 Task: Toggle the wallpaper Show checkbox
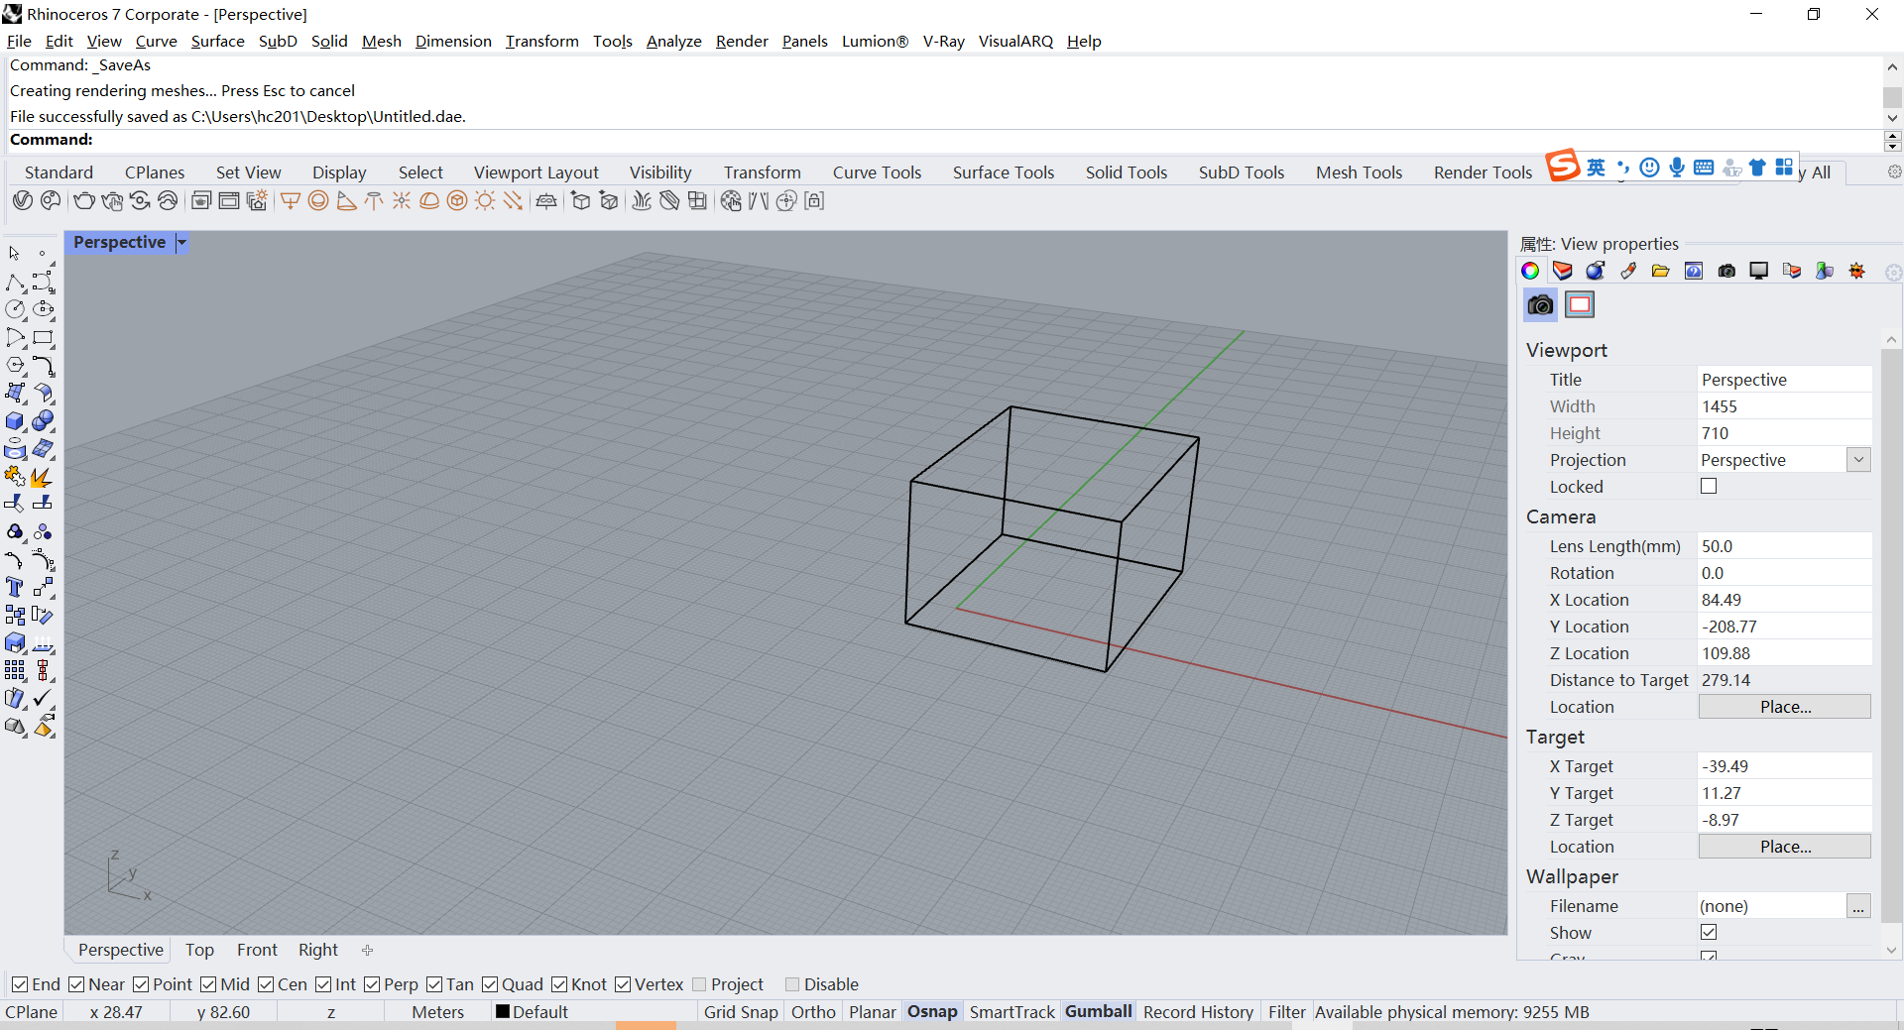1709,933
